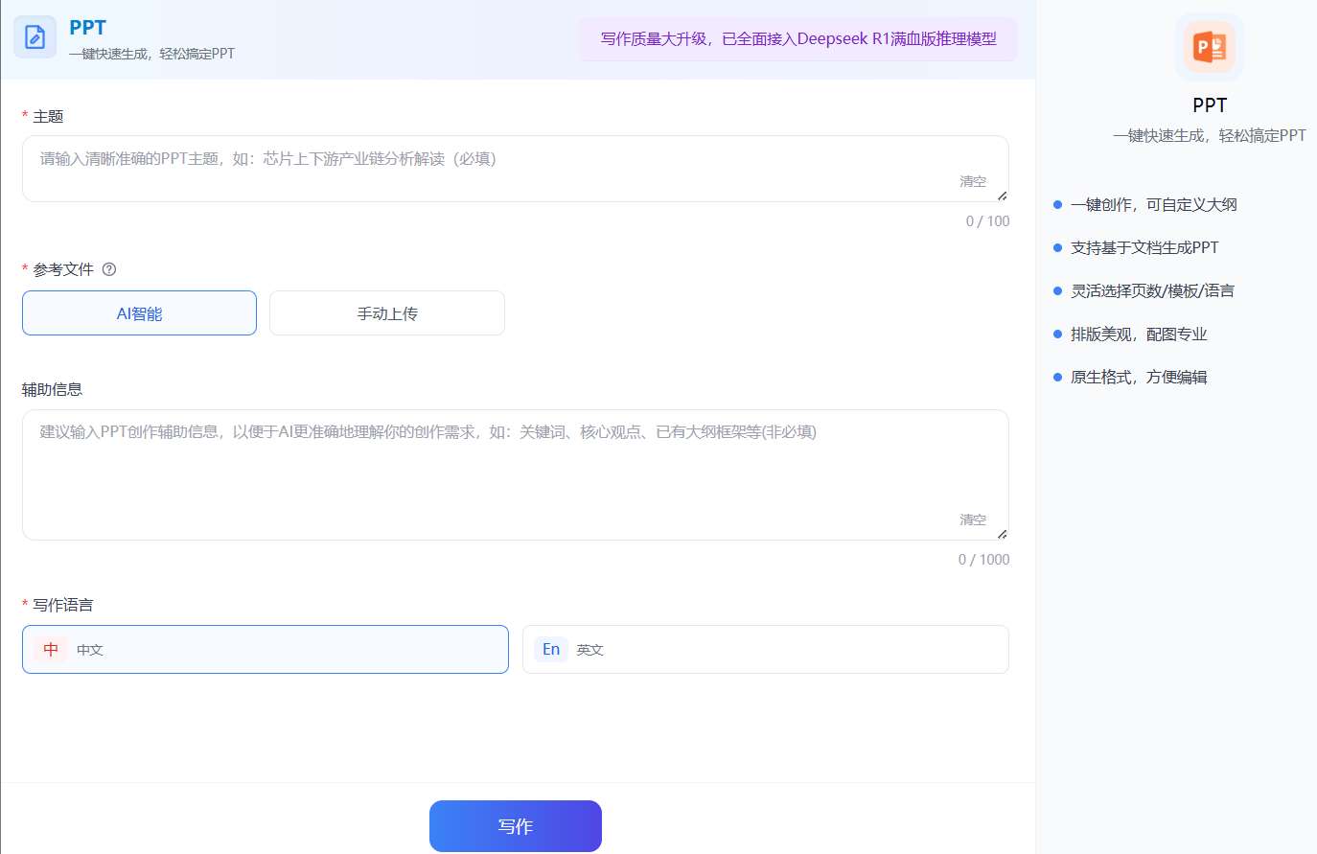Click header subtitle 一键快速生成，轻松搞定PPT

(x=151, y=54)
